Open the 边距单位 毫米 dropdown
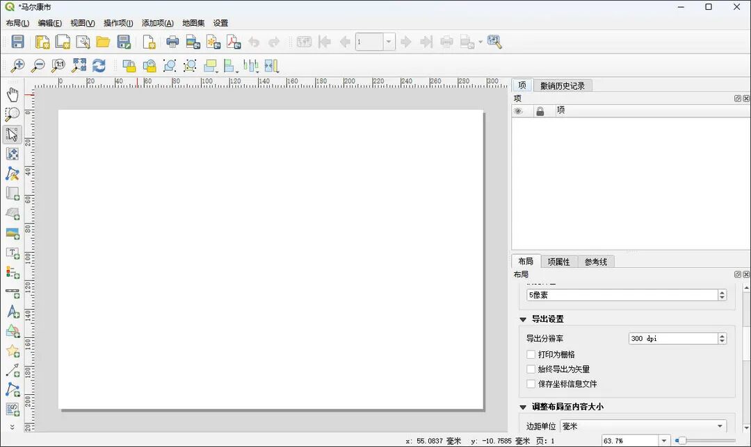Screen dimensions: 751x447 tap(643, 426)
